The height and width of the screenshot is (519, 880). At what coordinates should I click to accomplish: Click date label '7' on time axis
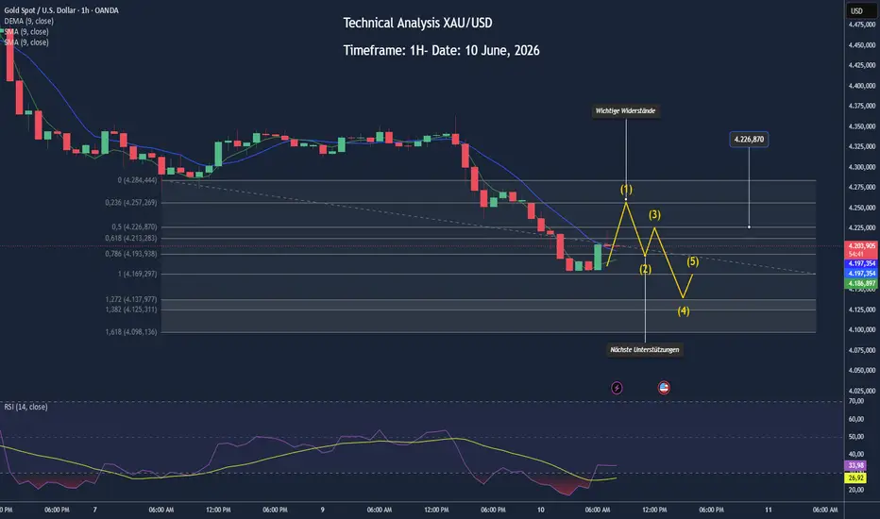94,510
